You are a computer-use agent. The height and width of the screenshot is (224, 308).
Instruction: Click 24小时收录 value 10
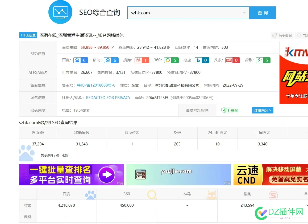218,144
